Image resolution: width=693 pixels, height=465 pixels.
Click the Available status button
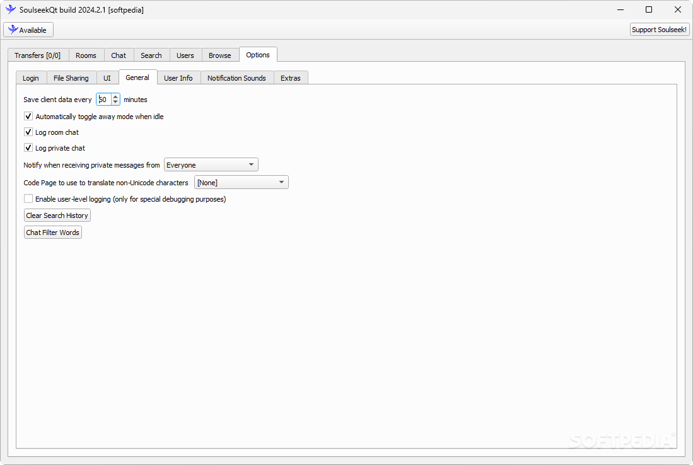(x=28, y=30)
